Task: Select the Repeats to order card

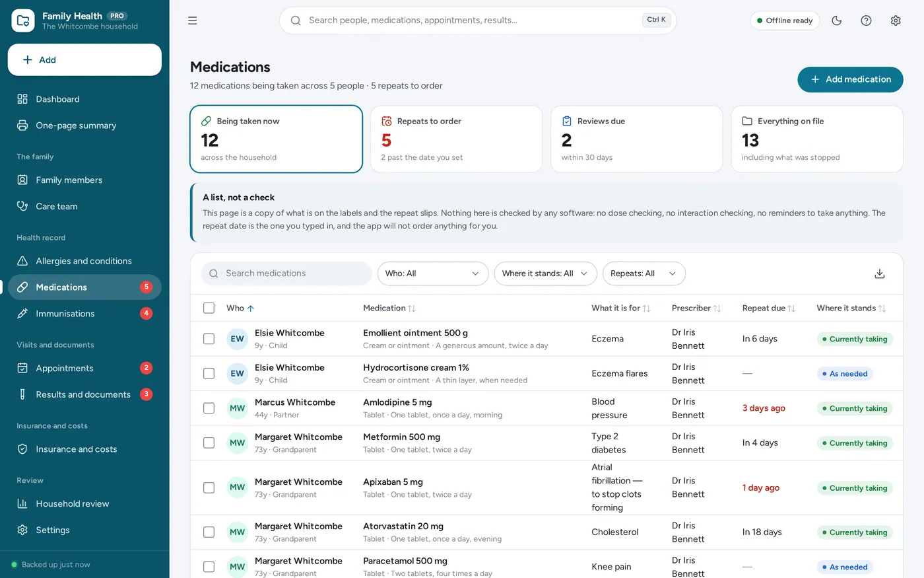Action: point(456,139)
